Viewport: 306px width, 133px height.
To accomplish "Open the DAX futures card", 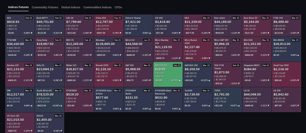I will pyautogui.click(x=198, y=26).
